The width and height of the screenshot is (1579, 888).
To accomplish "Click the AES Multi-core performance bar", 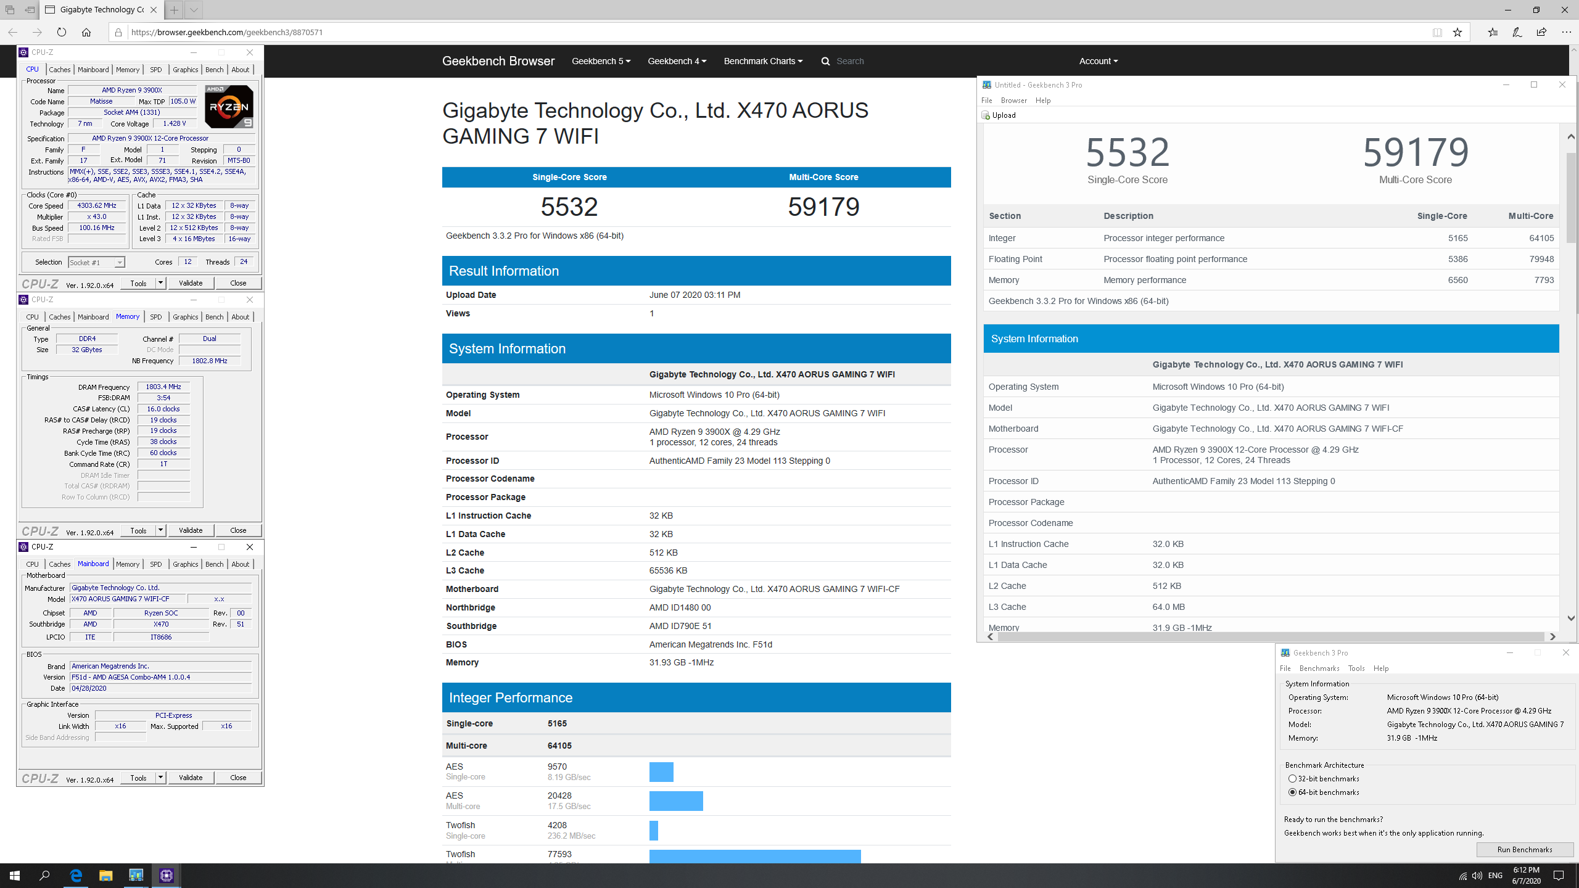I will (676, 801).
